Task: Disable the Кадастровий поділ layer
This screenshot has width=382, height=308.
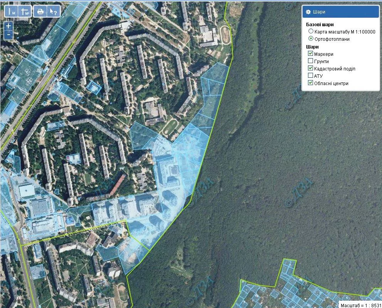Action: [310, 68]
